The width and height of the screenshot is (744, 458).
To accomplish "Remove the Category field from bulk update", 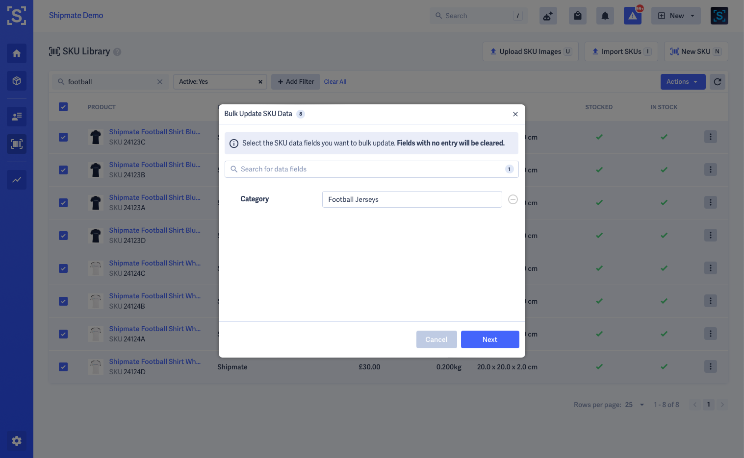I will pyautogui.click(x=513, y=199).
